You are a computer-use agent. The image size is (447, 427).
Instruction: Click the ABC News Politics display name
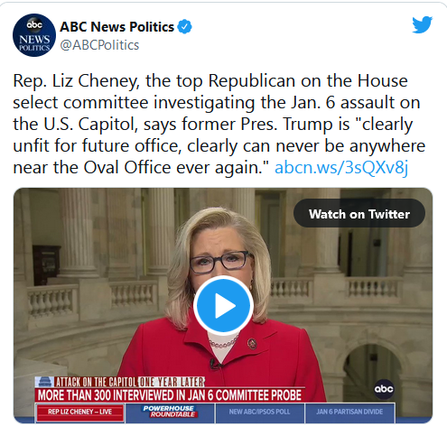point(116,27)
